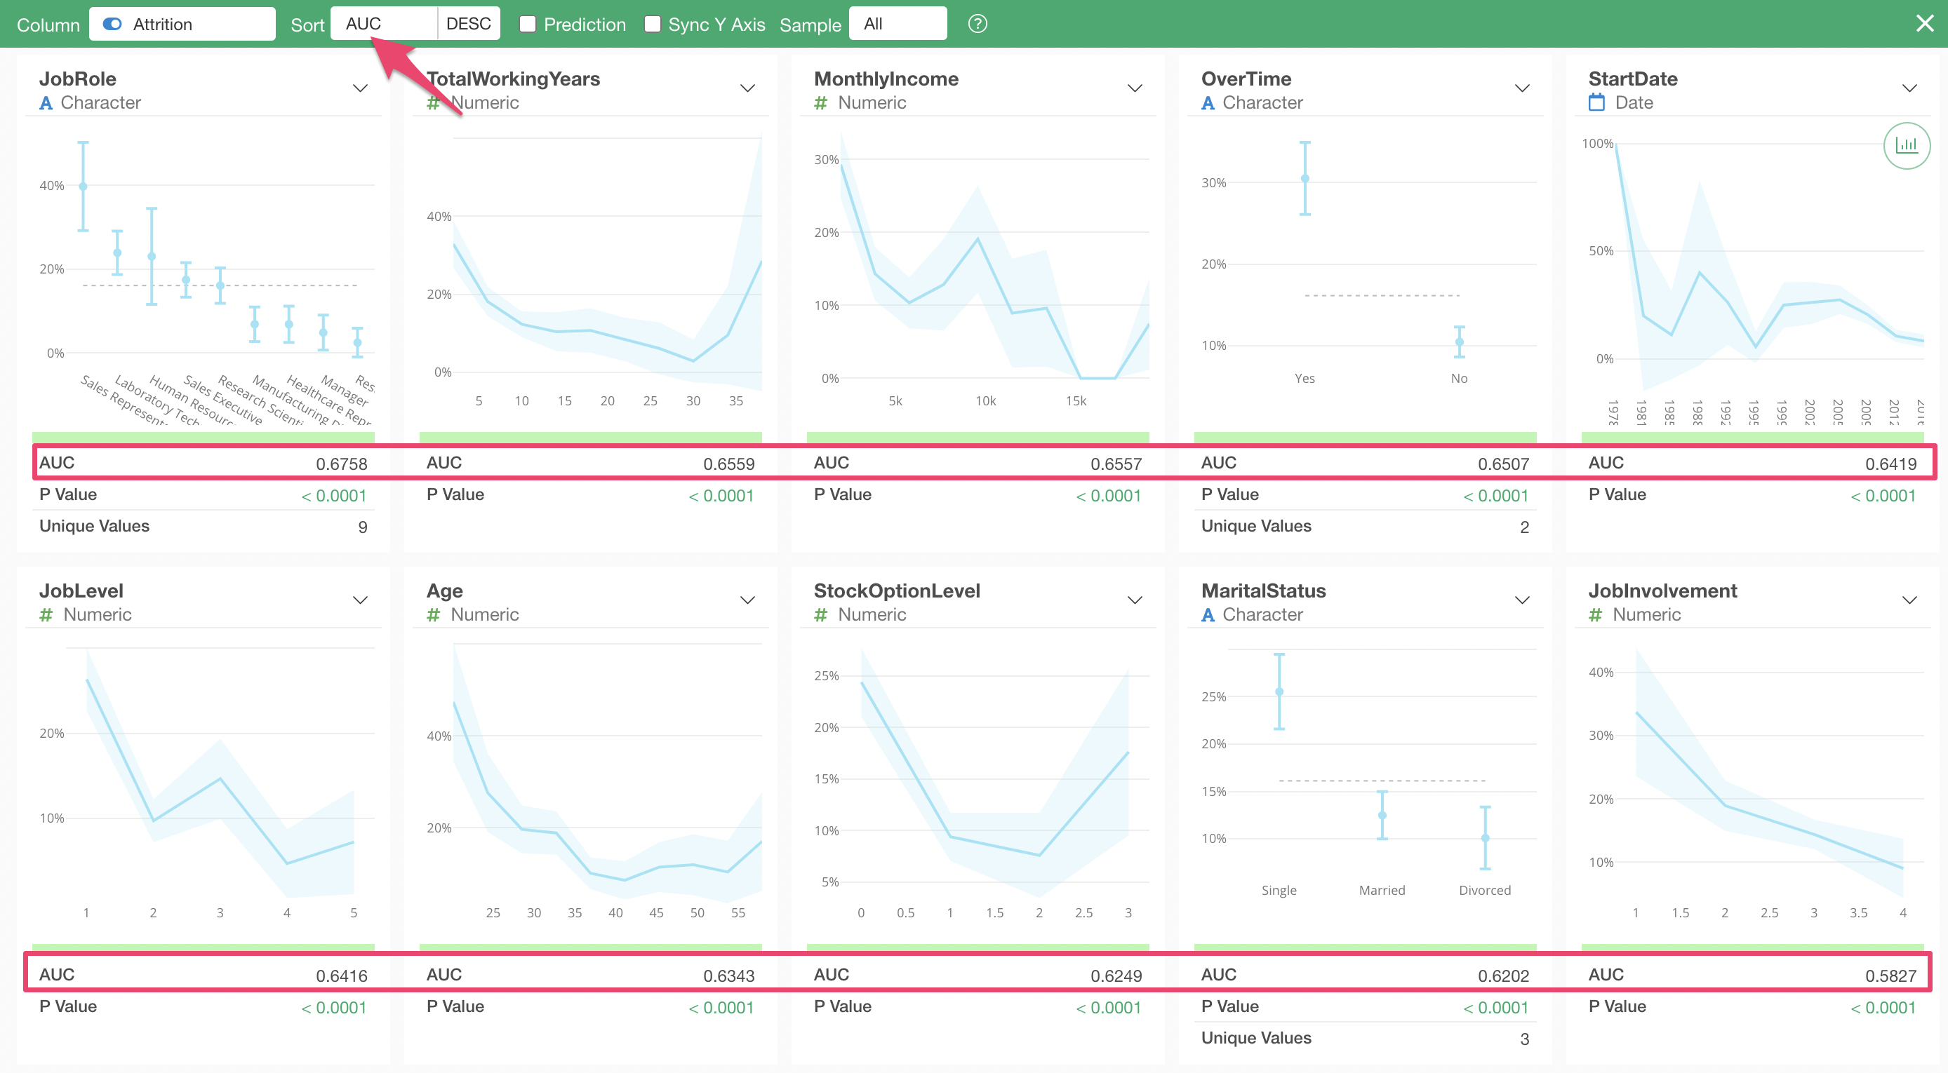
Task: Open the AUC sort dropdown
Action: tap(383, 24)
